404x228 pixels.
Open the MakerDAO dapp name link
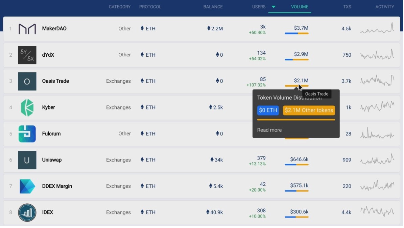[54, 29]
